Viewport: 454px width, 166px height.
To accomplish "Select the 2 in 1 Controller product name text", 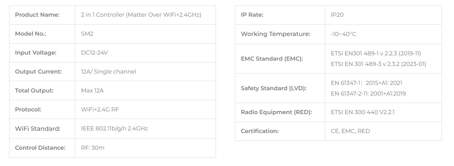I will 141,15.
